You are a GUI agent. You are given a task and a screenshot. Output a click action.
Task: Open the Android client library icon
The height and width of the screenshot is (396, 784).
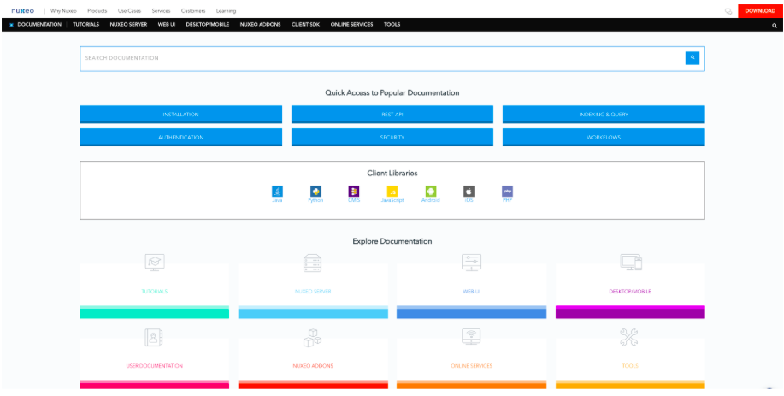(431, 191)
